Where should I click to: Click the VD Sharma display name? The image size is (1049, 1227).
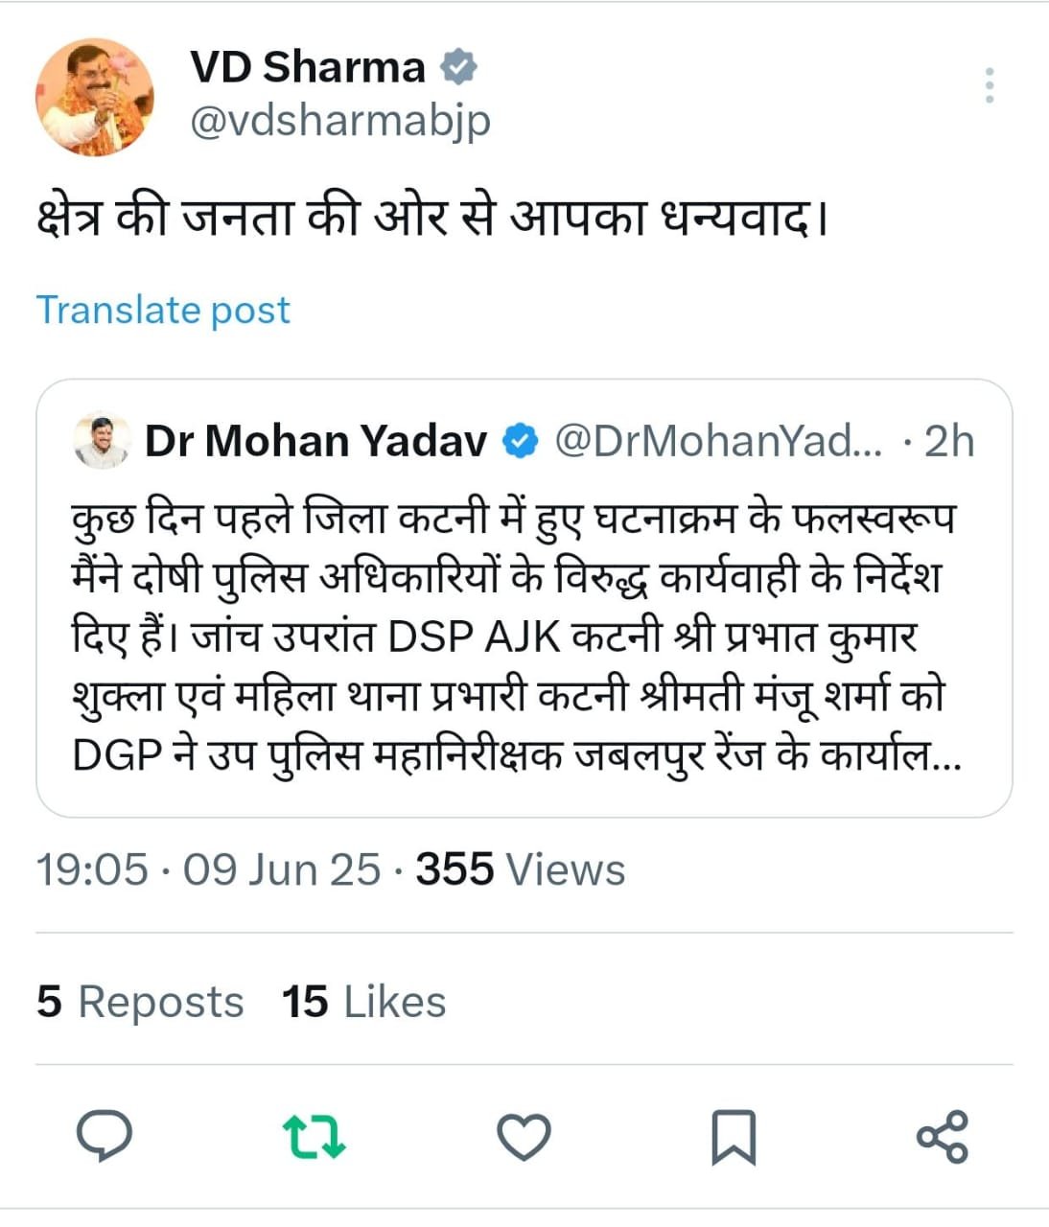(308, 67)
